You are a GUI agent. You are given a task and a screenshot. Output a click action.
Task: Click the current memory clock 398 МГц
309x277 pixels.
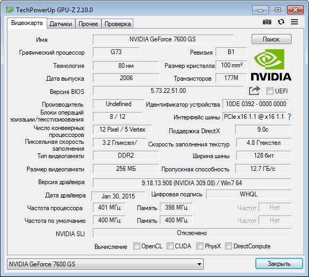pos(176,207)
